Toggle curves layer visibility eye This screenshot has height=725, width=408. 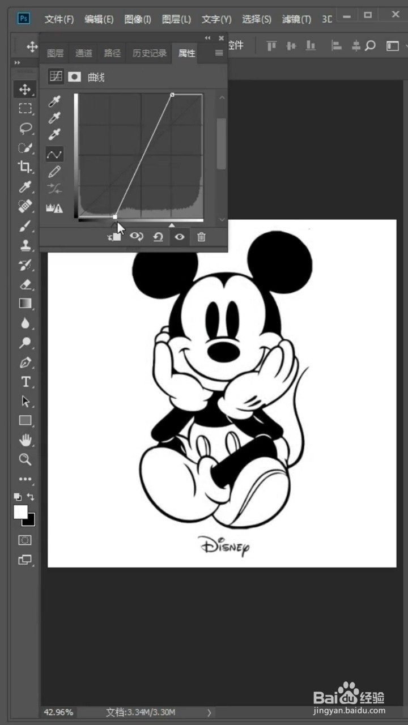pos(179,237)
